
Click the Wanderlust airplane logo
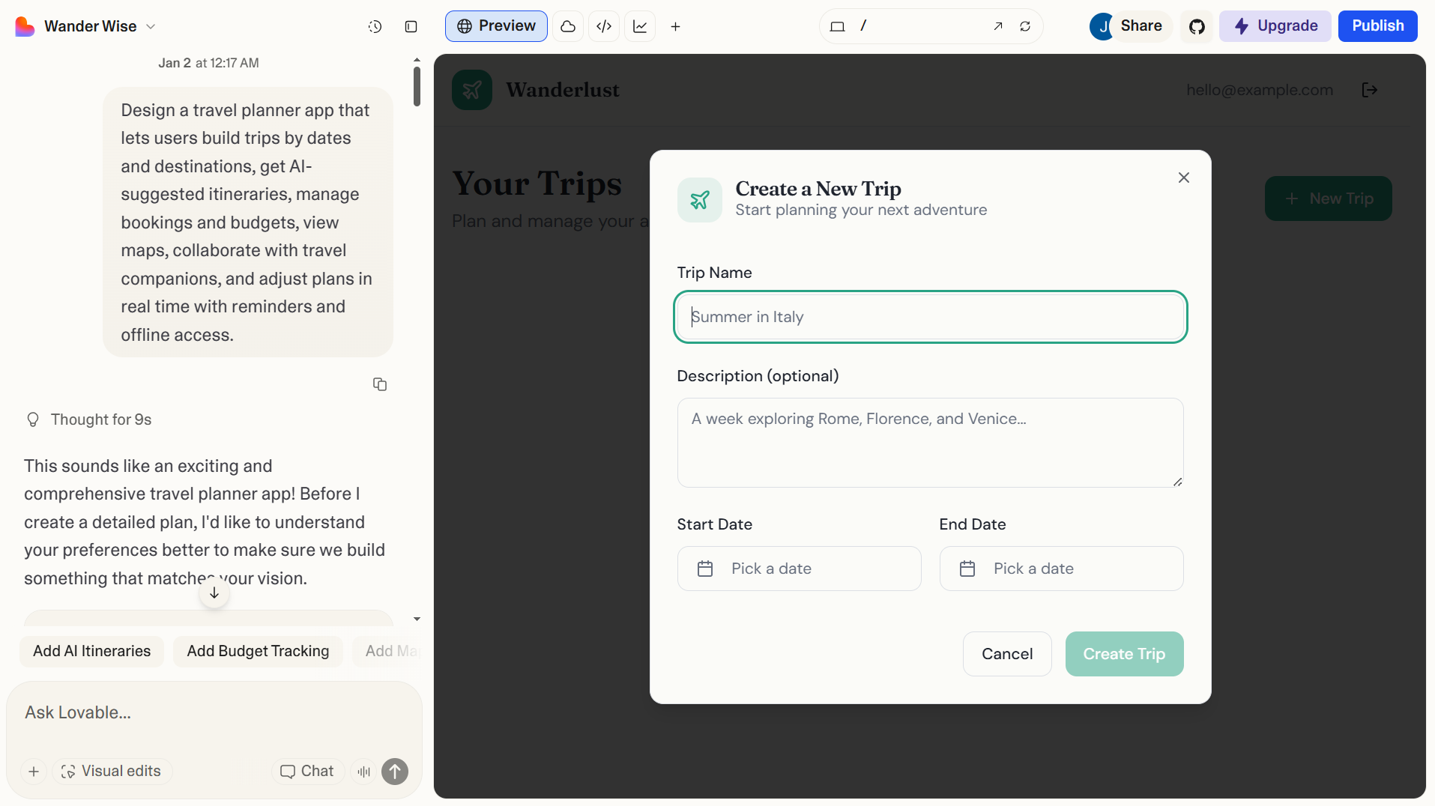pos(472,90)
